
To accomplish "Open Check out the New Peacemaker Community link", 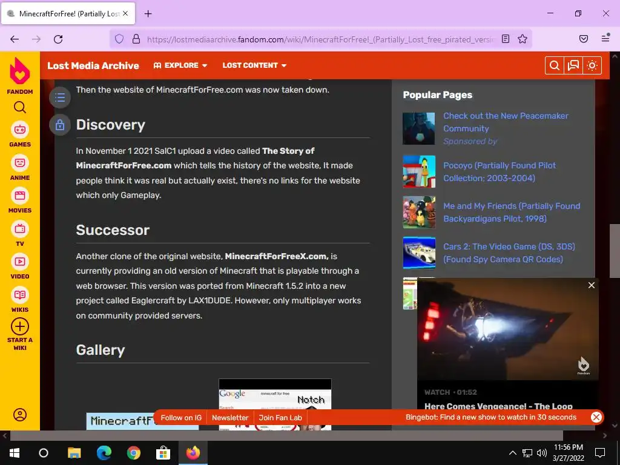I will [506, 122].
